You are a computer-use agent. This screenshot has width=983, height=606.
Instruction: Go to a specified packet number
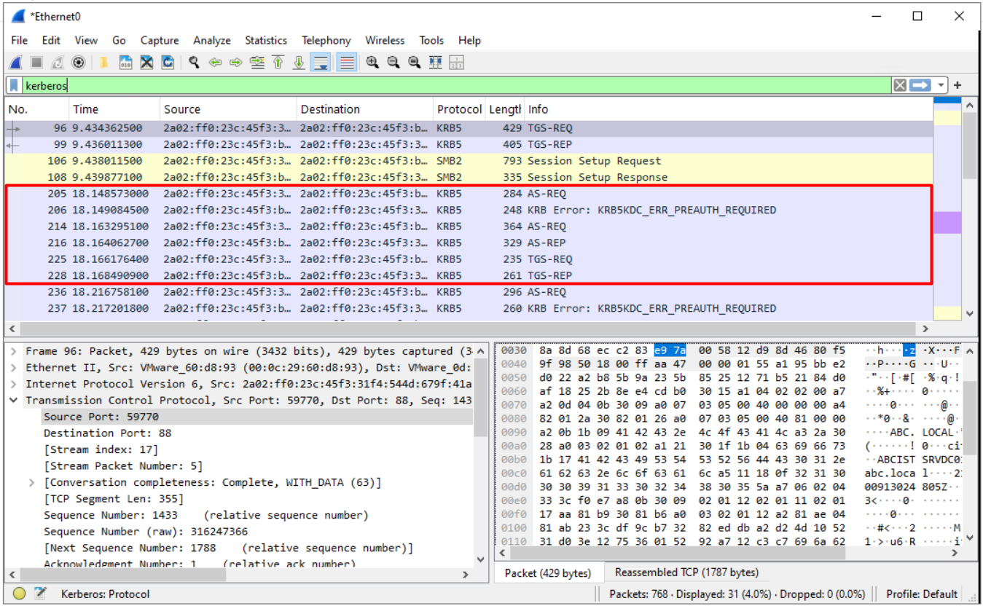click(x=256, y=63)
